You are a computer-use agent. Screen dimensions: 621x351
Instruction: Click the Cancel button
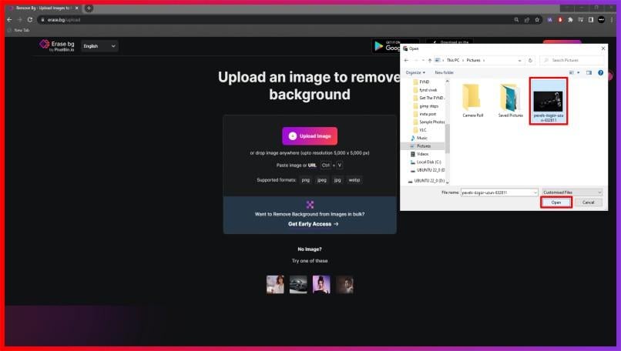tap(588, 202)
